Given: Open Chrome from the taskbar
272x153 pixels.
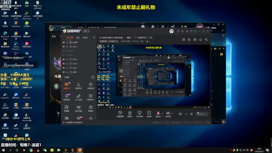Looking at the screenshot, I should click(x=31, y=150).
